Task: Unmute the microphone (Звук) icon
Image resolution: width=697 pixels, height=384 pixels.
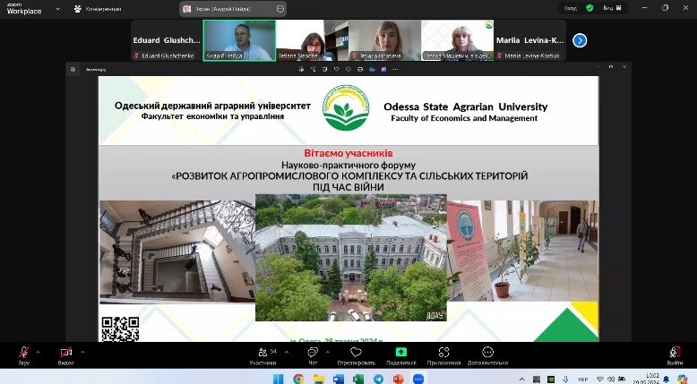Action: coord(24,353)
